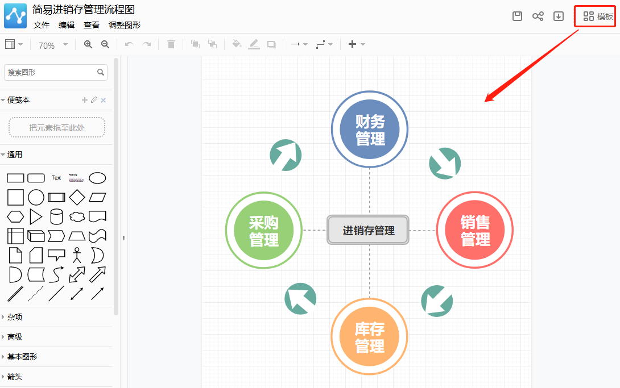Click the download icon in header
Viewport: 620px width, 388px height.
[x=559, y=16]
